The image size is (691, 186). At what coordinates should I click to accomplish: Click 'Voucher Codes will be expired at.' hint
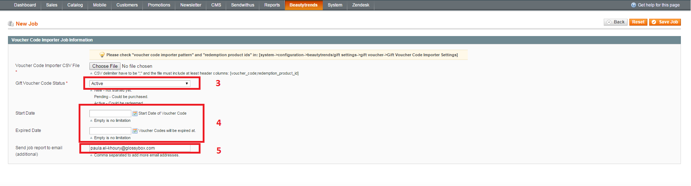[167, 131]
